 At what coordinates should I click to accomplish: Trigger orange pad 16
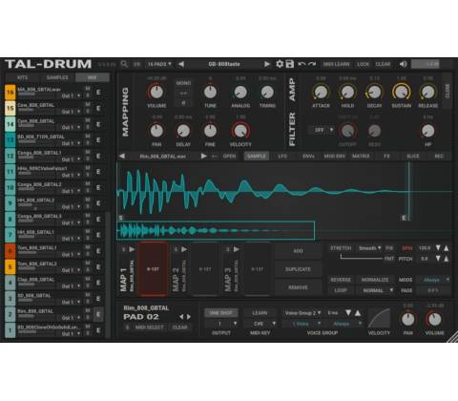pyautogui.click(x=10, y=93)
